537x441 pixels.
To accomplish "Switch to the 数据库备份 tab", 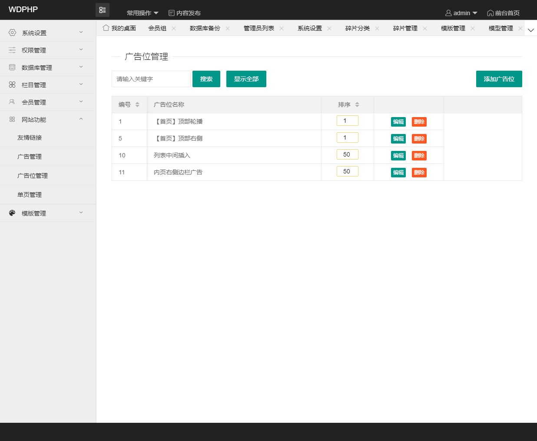I will click(x=205, y=28).
